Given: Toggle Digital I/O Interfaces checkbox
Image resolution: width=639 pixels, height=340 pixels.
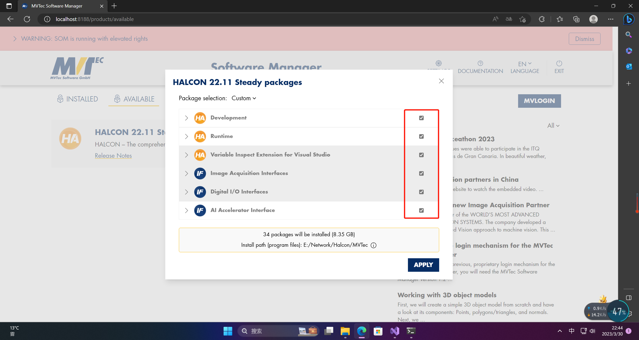Looking at the screenshot, I should [421, 192].
